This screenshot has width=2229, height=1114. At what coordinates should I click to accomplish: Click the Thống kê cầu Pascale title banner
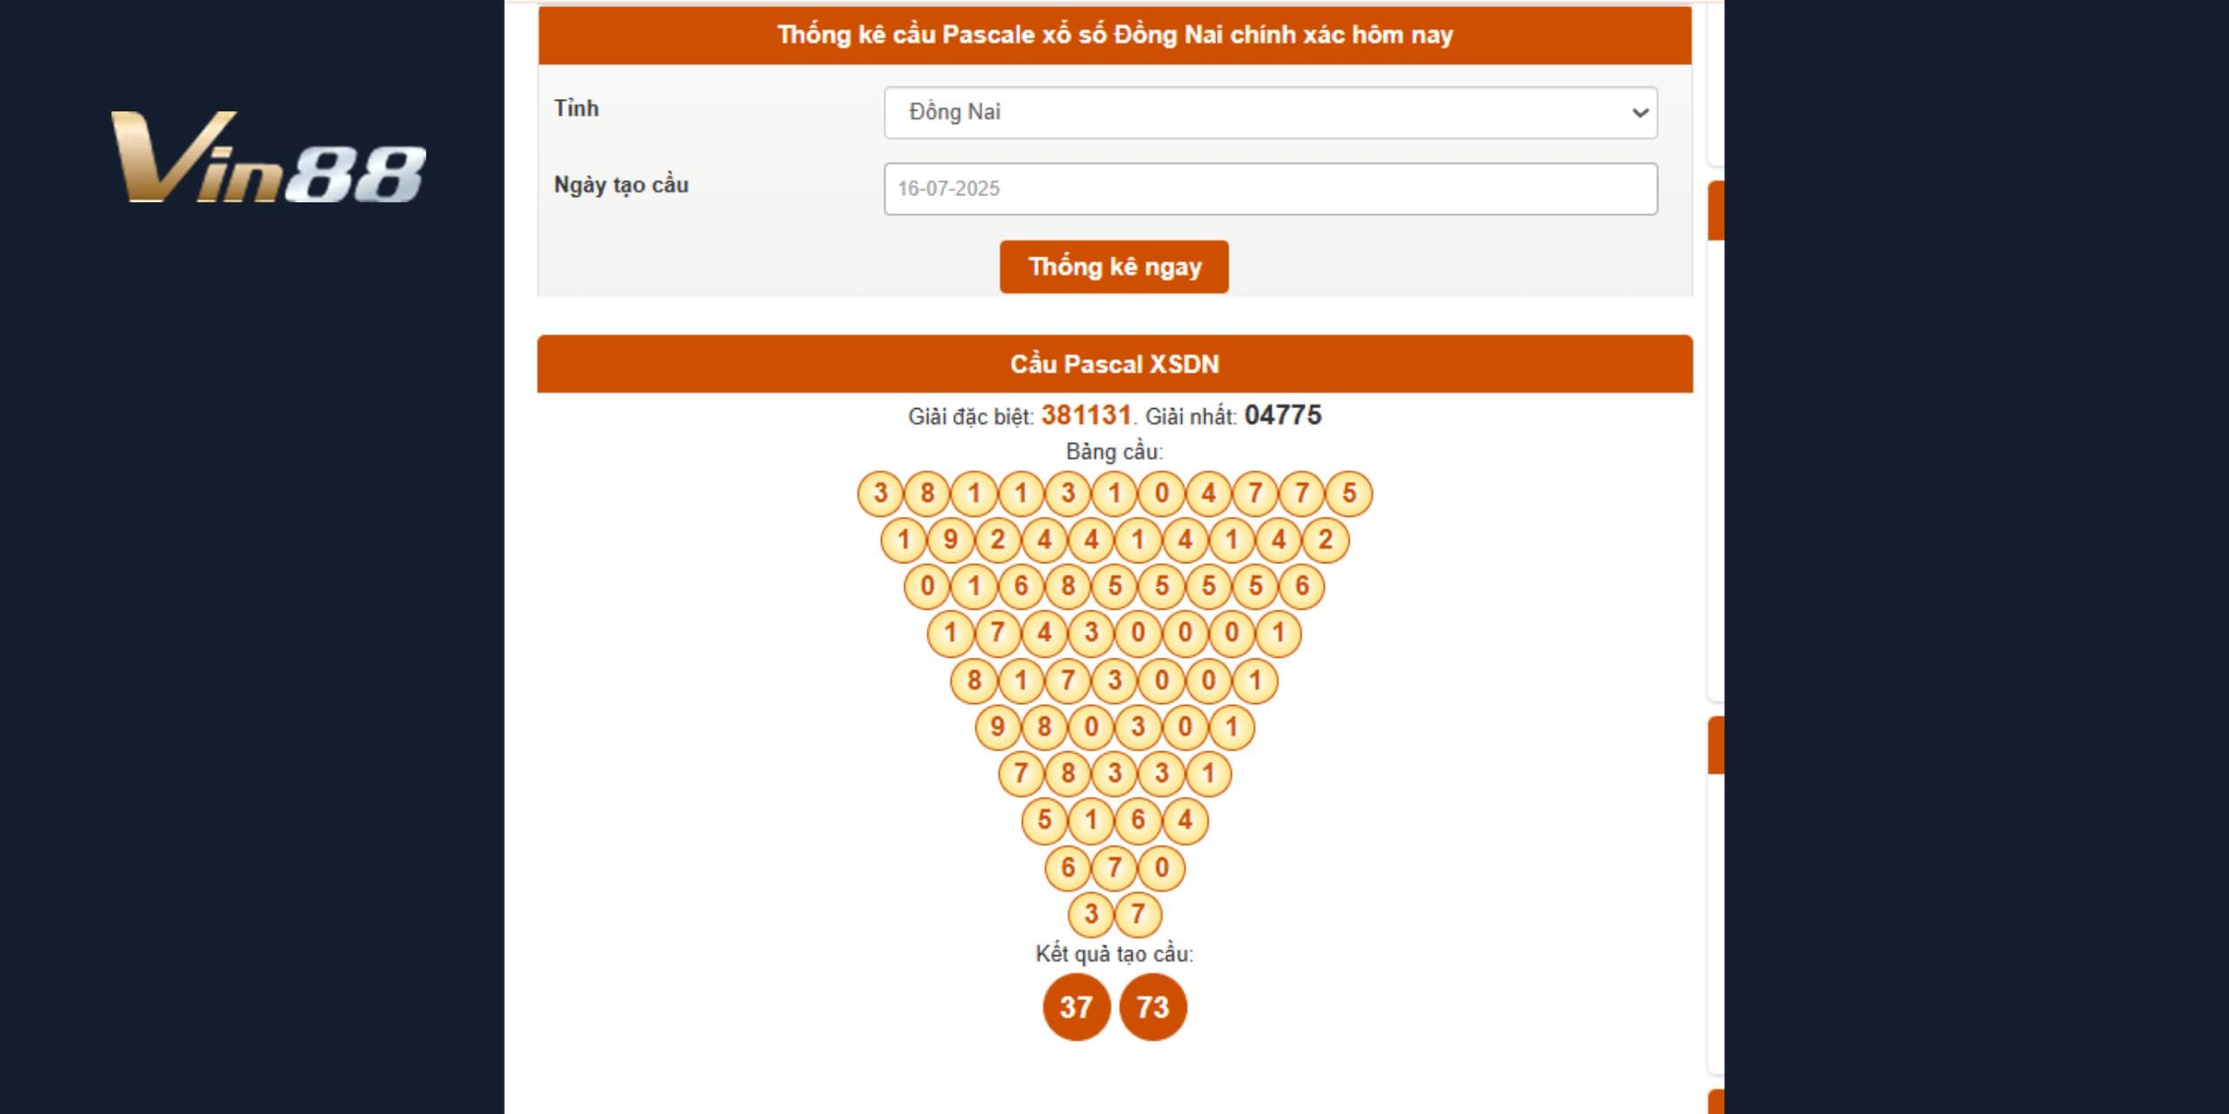[x=1114, y=35]
